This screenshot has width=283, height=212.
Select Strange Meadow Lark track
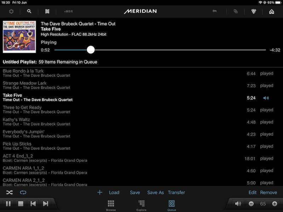coord(141,85)
